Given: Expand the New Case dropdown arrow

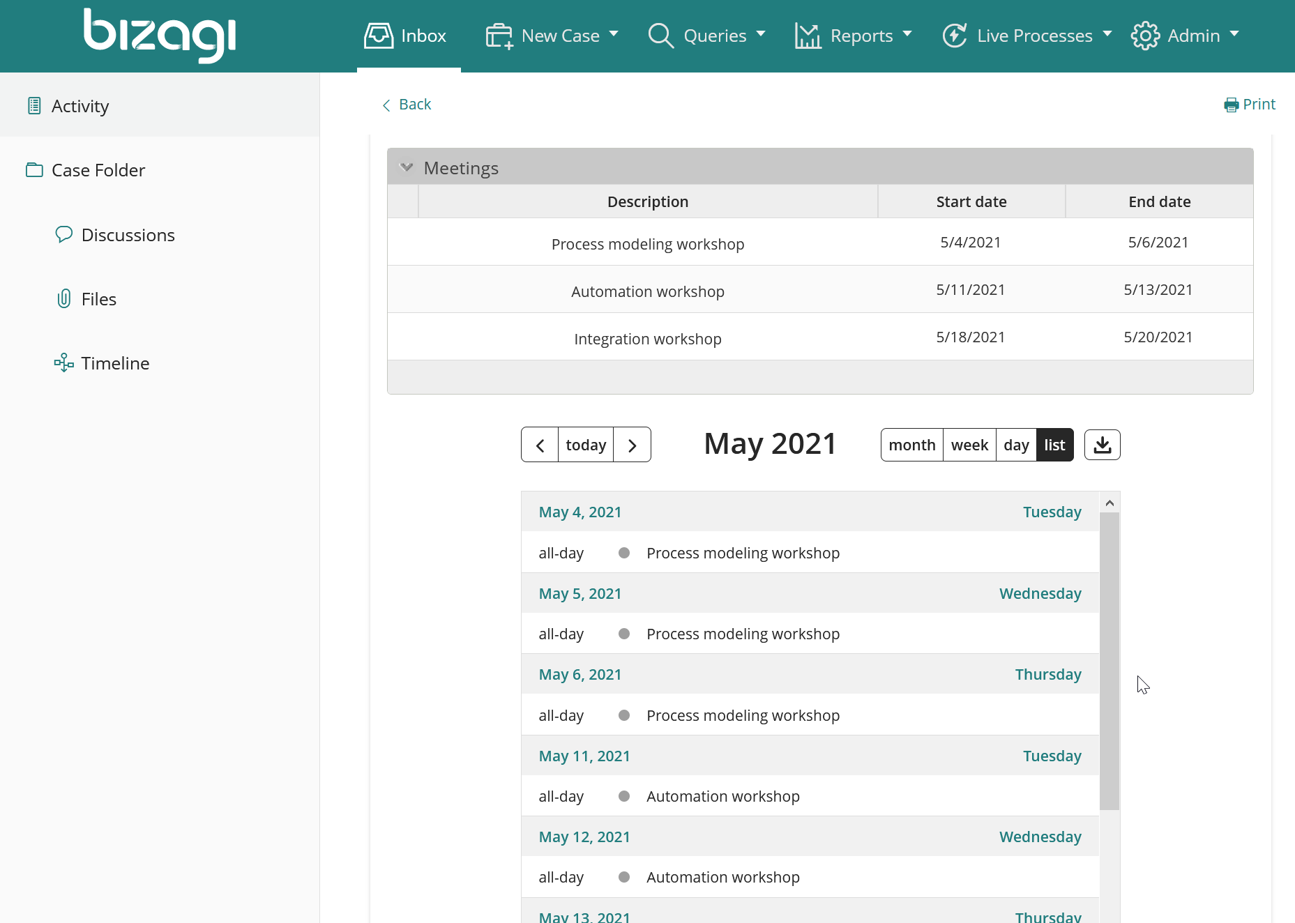Looking at the screenshot, I should point(614,33).
